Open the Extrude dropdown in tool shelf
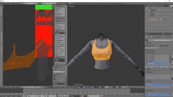The height and width of the screenshot is (97, 173). point(60,33)
